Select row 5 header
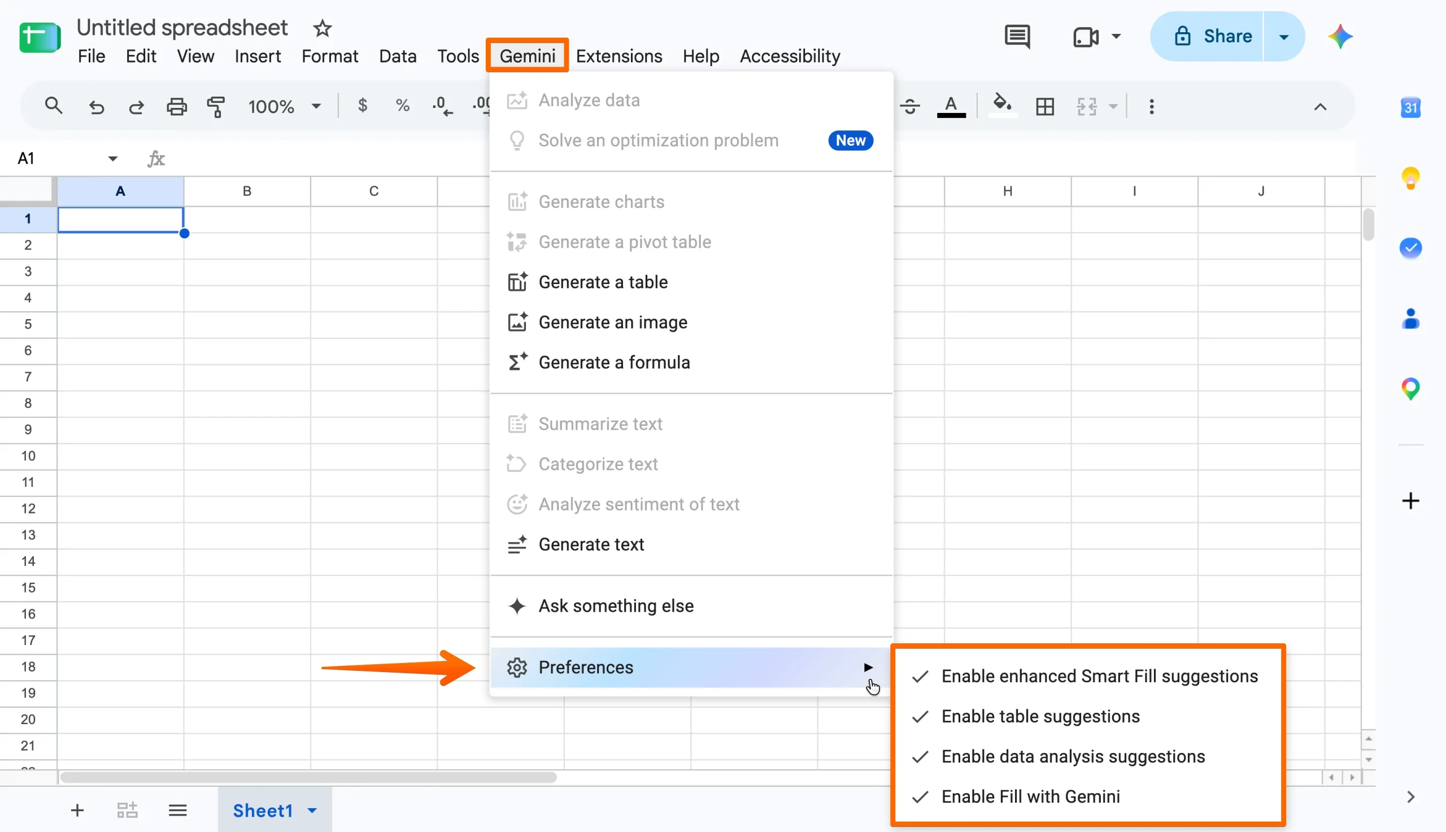Viewport: 1446px width, 832px height. [x=28, y=324]
